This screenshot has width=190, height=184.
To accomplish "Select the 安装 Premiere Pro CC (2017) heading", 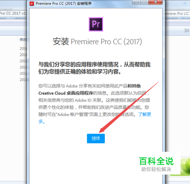I will [x=97, y=42].
